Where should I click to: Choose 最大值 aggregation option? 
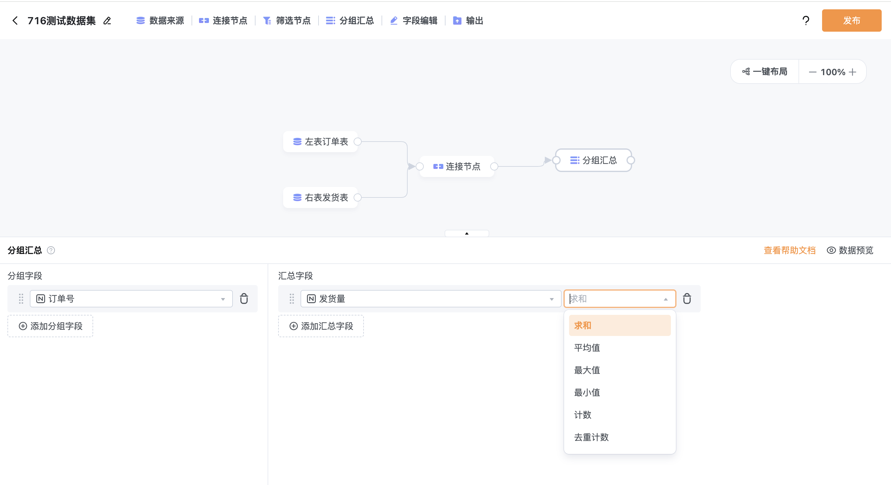619,370
